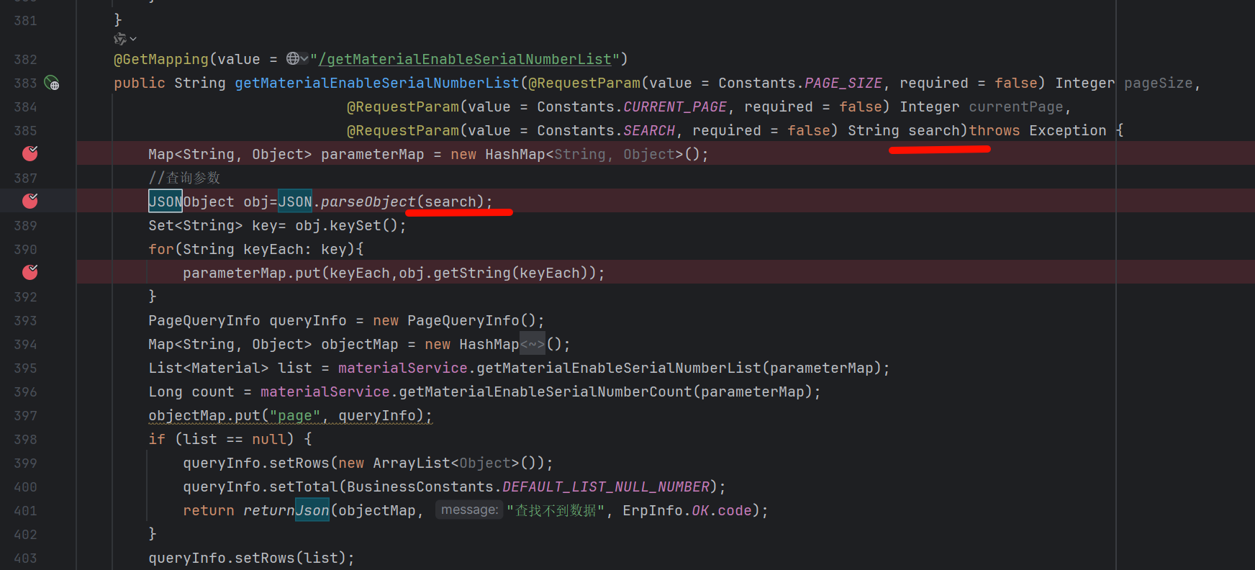Open the /getMaterialEnableSerialNumberList URL link

click(468, 60)
